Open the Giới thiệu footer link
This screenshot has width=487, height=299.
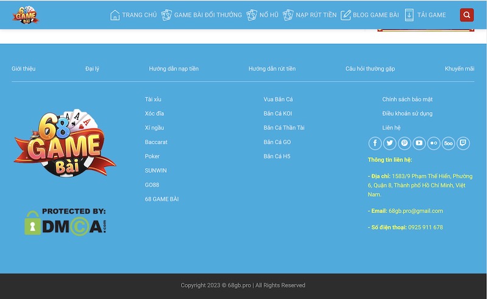pyautogui.click(x=24, y=69)
